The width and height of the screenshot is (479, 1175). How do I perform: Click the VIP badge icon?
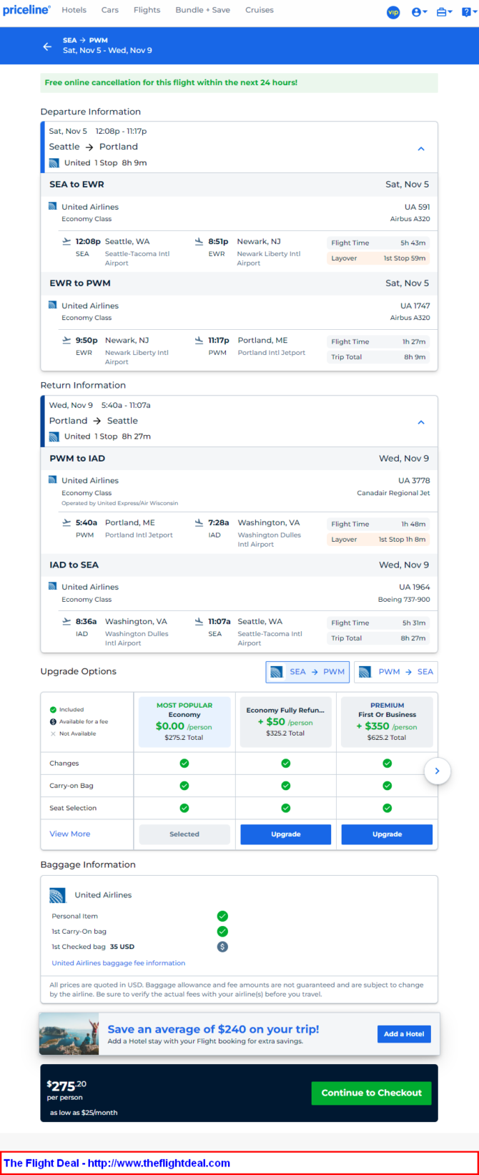pyautogui.click(x=393, y=12)
